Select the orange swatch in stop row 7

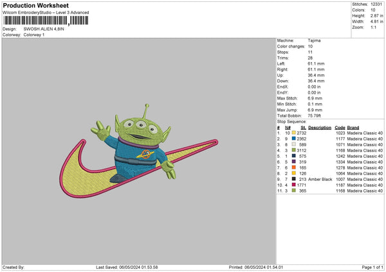(x=294, y=167)
